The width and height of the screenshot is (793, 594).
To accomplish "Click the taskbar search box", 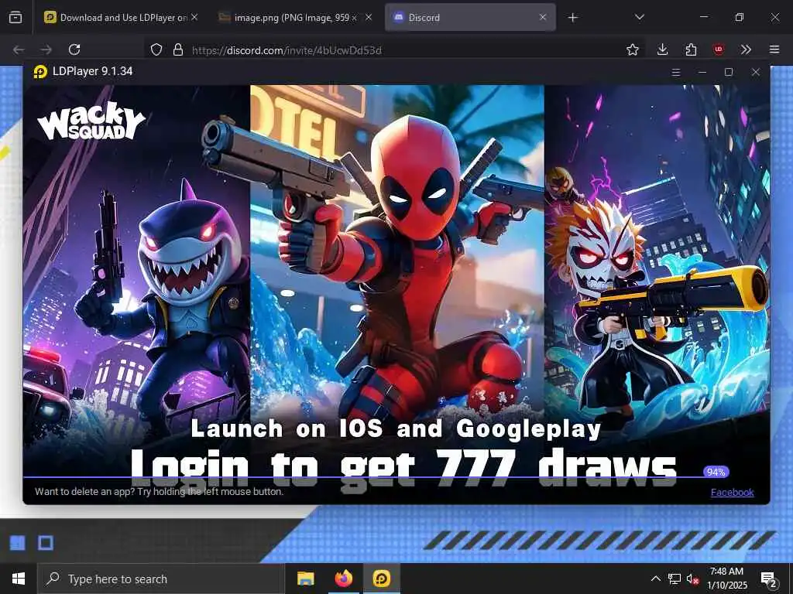I will [161, 579].
